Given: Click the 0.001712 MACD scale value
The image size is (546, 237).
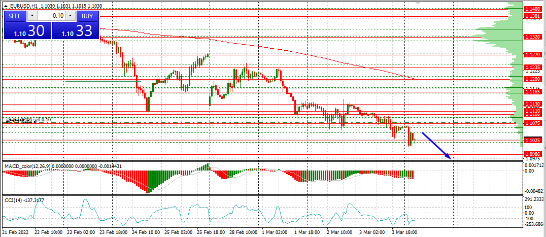Looking at the screenshot, I should point(534,165).
